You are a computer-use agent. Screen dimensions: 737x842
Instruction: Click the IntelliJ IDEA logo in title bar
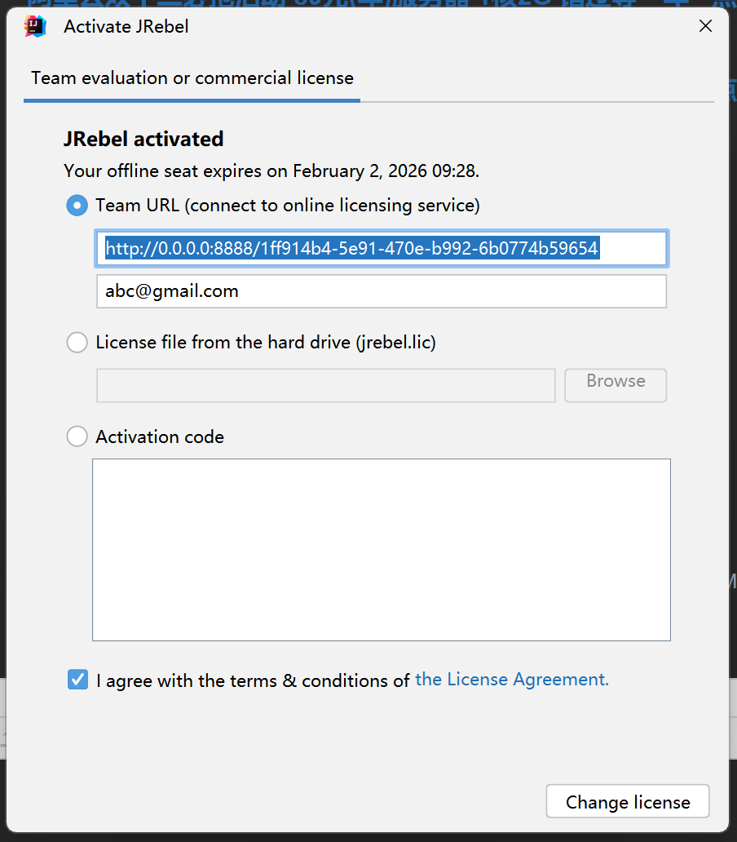tap(35, 26)
